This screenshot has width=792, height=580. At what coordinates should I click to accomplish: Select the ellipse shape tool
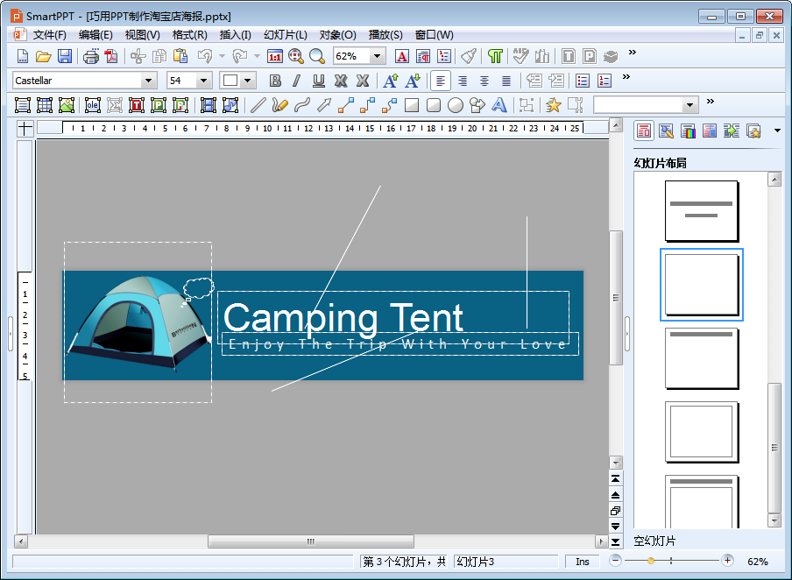coord(455,105)
